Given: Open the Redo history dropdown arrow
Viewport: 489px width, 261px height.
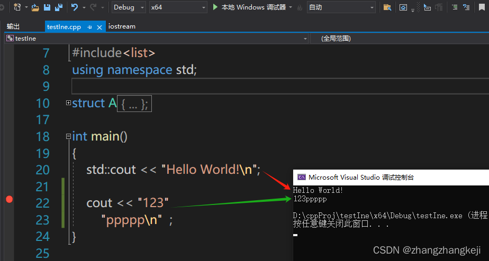Looking at the screenshot, I should [x=102, y=7].
